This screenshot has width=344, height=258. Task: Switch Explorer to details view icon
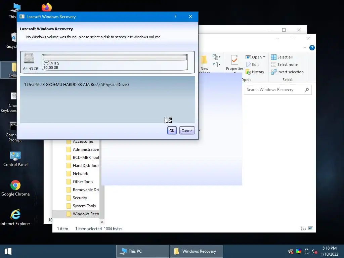pos(303,228)
